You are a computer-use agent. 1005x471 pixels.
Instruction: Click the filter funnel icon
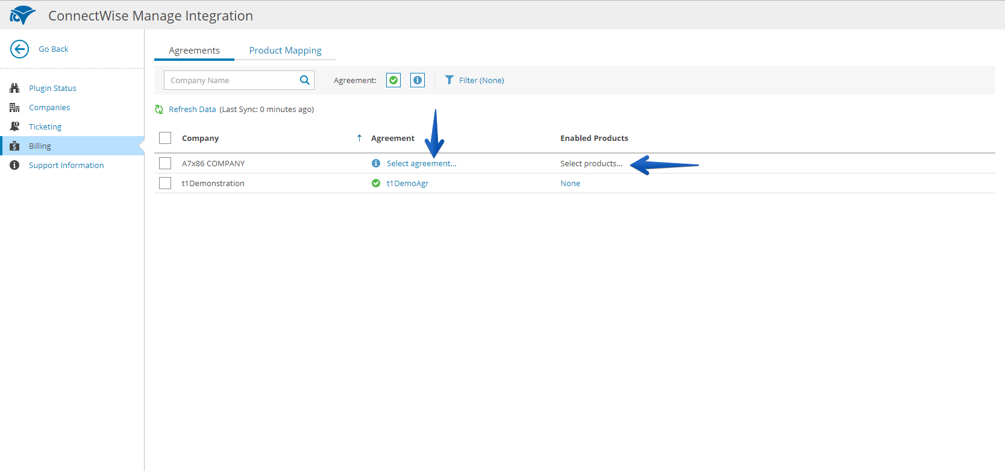tap(449, 80)
